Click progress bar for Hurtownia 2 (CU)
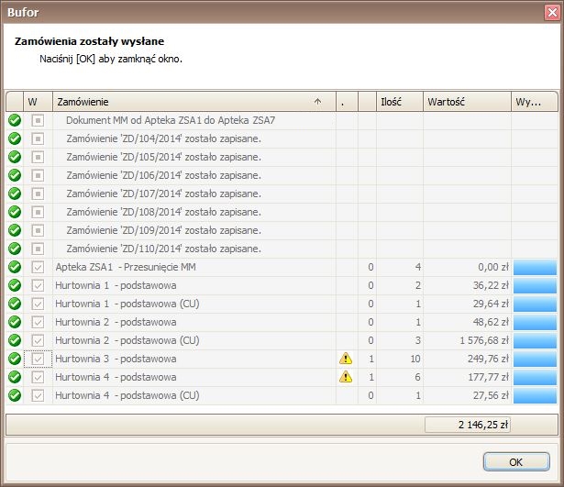Image resolution: width=564 pixels, height=487 pixels. (x=535, y=340)
